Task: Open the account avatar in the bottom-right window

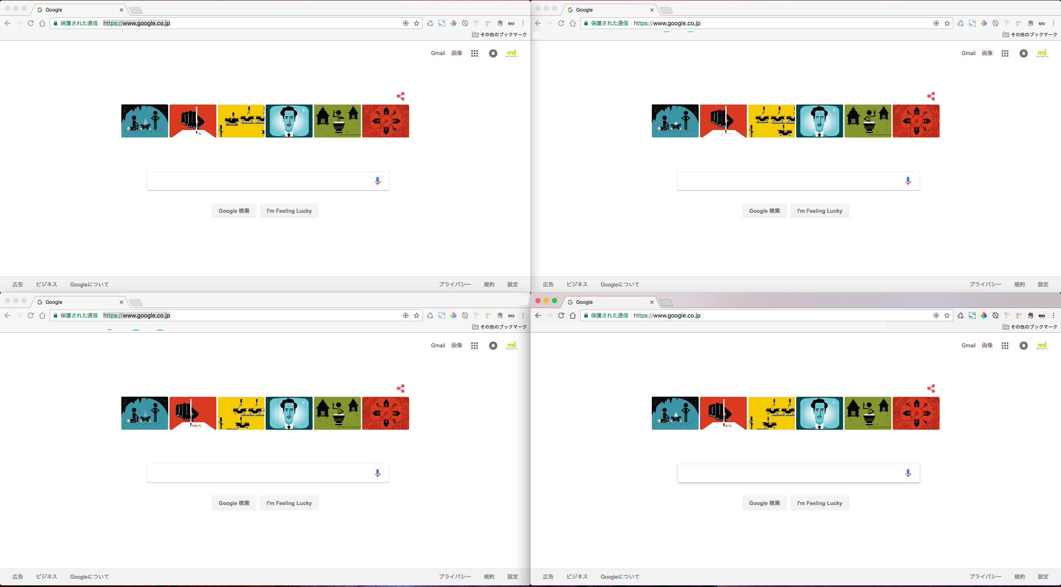Action: pyautogui.click(x=1042, y=346)
